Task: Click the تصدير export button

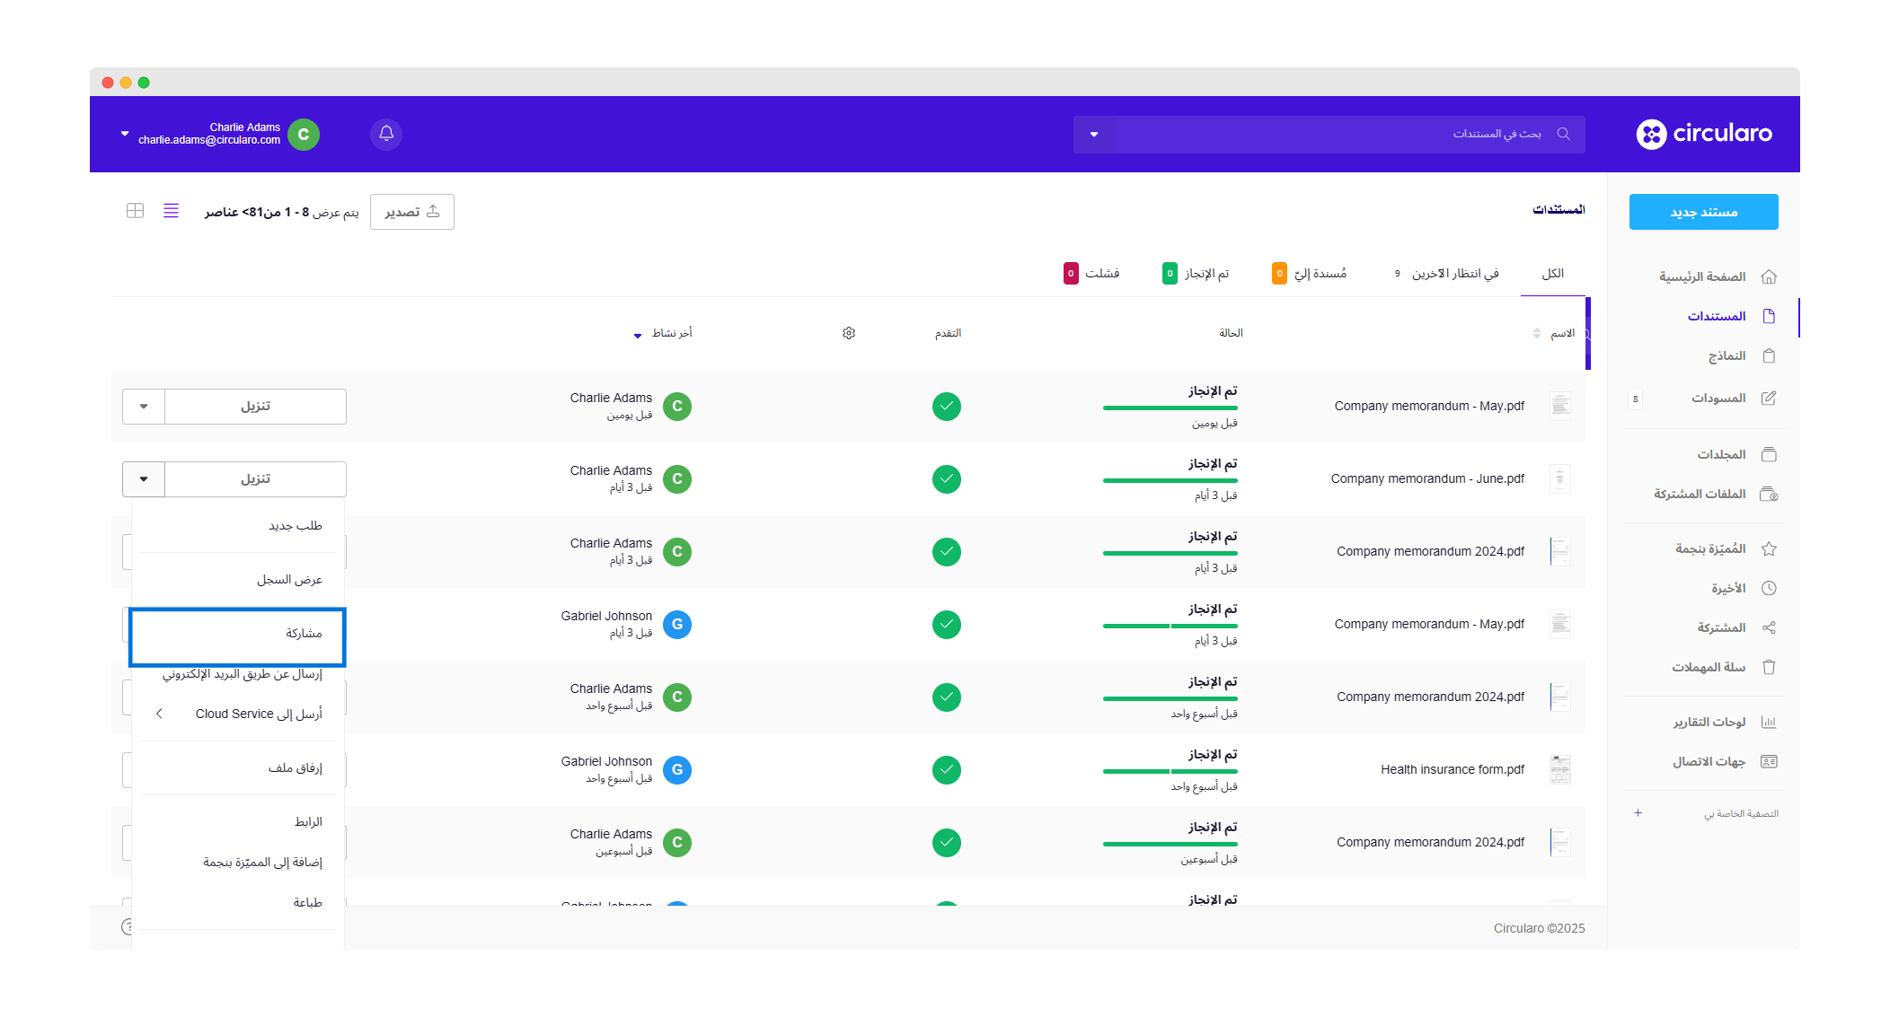Action: pos(412,212)
